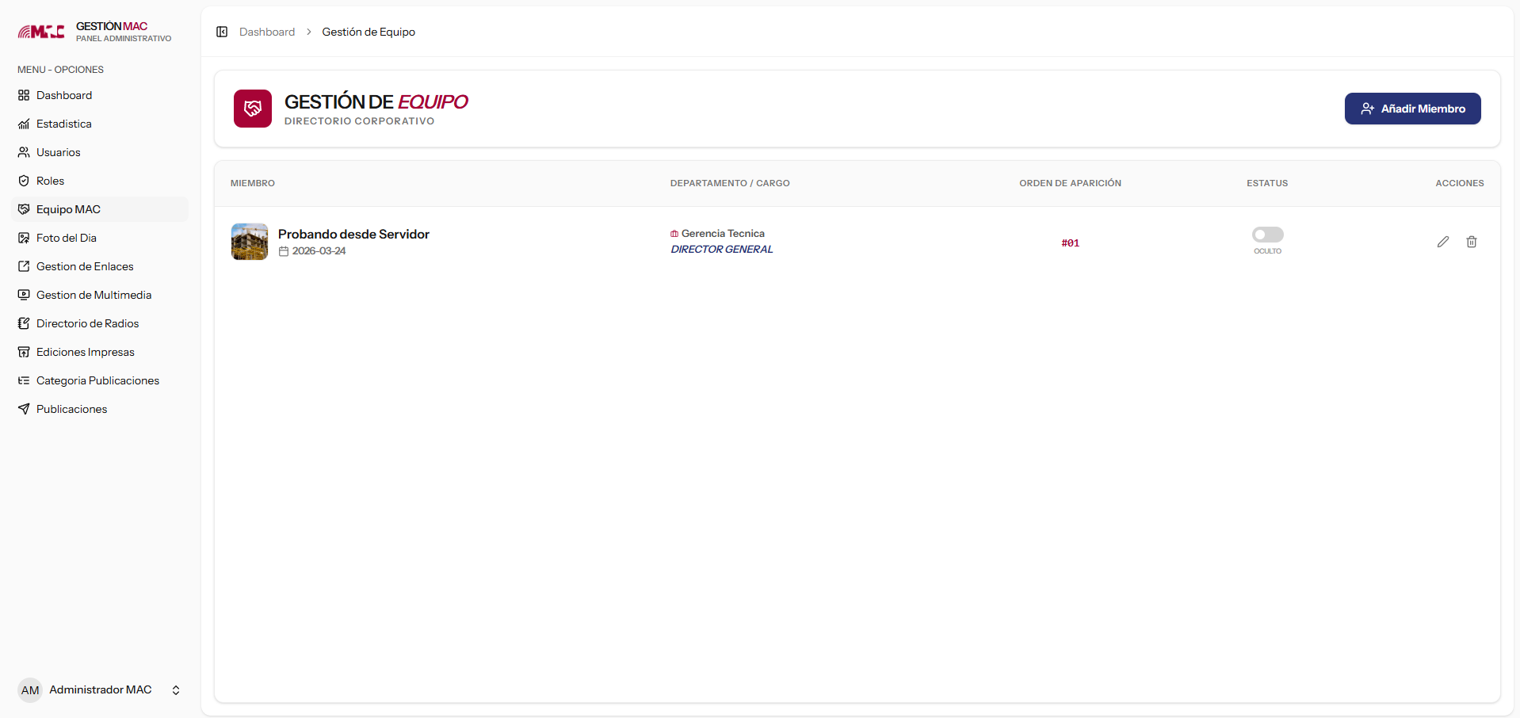Open Publicaciones in the sidebar

click(71, 409)
